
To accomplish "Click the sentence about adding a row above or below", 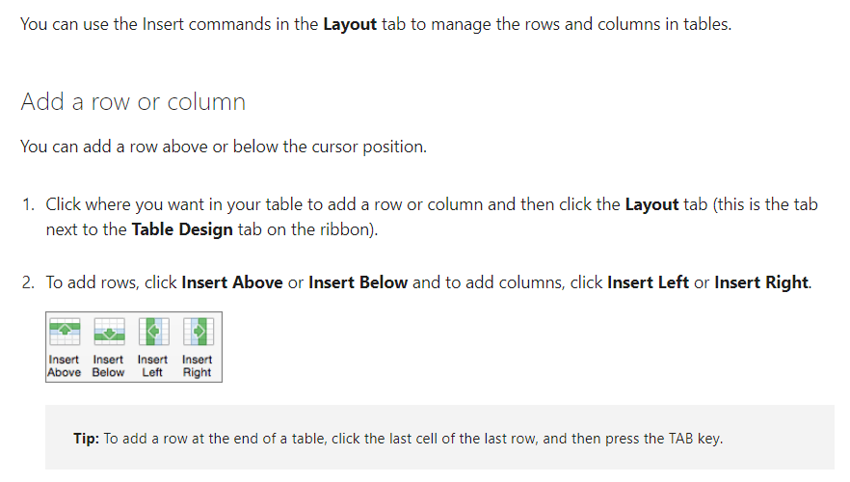I will coord(224,147).
